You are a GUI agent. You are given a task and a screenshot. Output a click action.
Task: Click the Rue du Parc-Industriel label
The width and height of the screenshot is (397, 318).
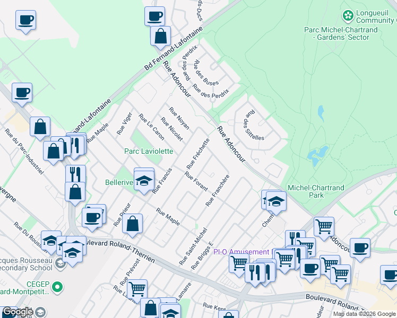24,152
